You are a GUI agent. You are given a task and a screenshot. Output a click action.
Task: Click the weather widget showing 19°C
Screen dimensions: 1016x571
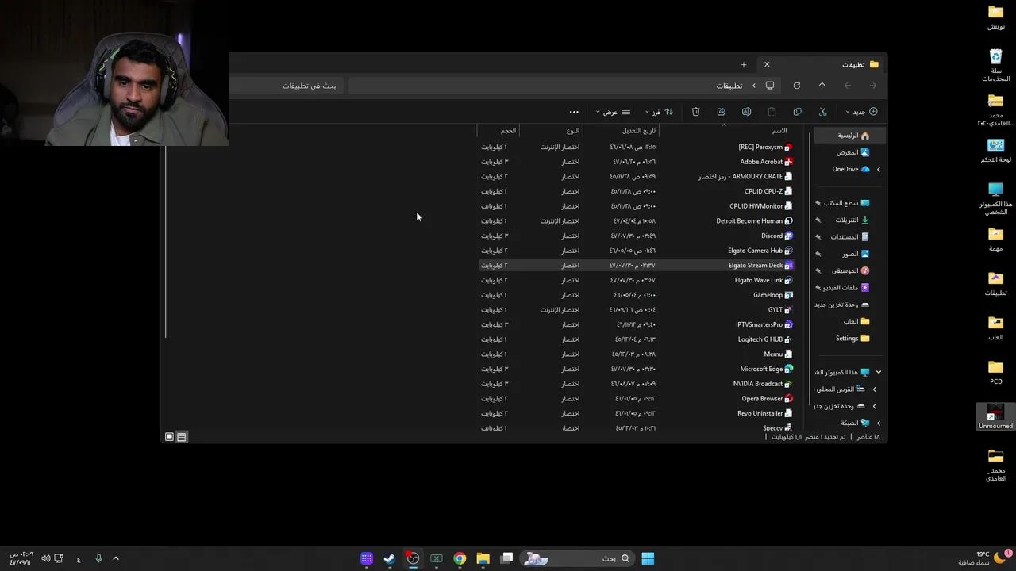coord(983,558)
